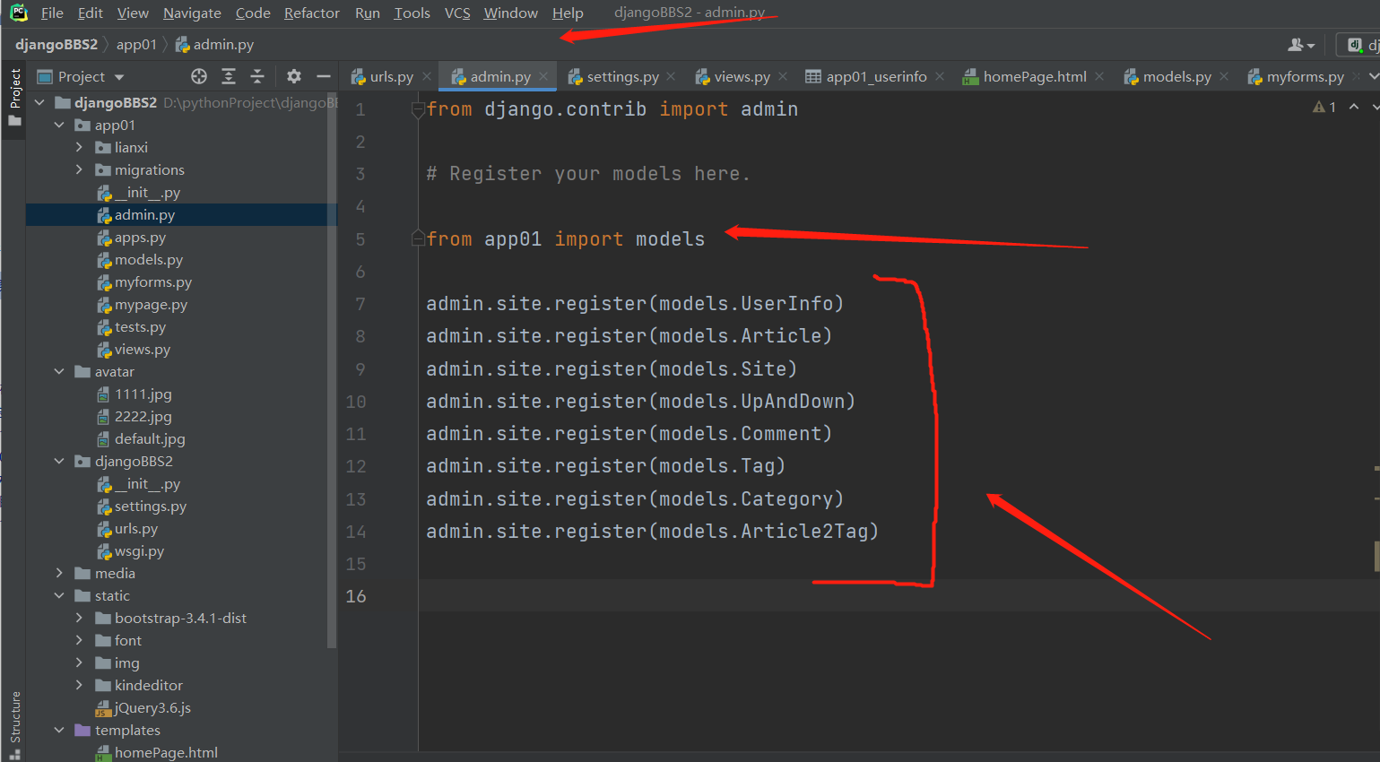Select models.py in the app01 folder

[x=149, y=260]
